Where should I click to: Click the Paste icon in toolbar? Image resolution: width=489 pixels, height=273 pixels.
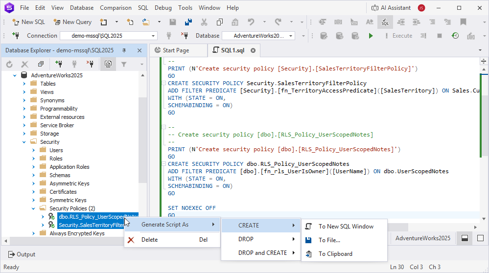click(x=235, y=22)
